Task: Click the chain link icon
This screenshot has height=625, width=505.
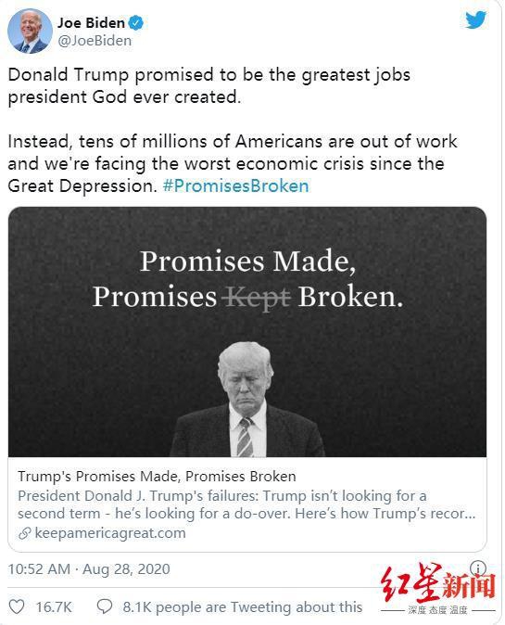Action: point(25,533)
